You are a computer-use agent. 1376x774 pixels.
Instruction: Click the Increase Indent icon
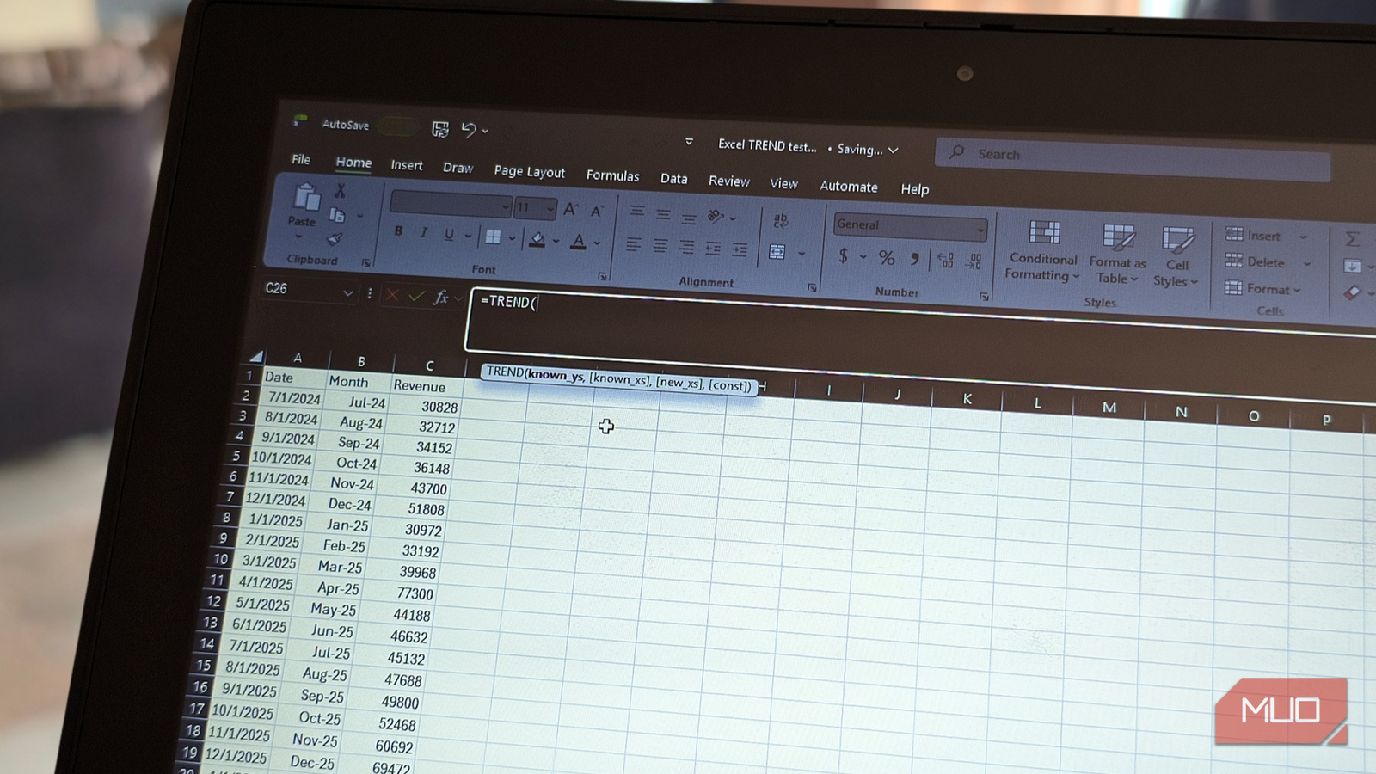click(740, 250)
